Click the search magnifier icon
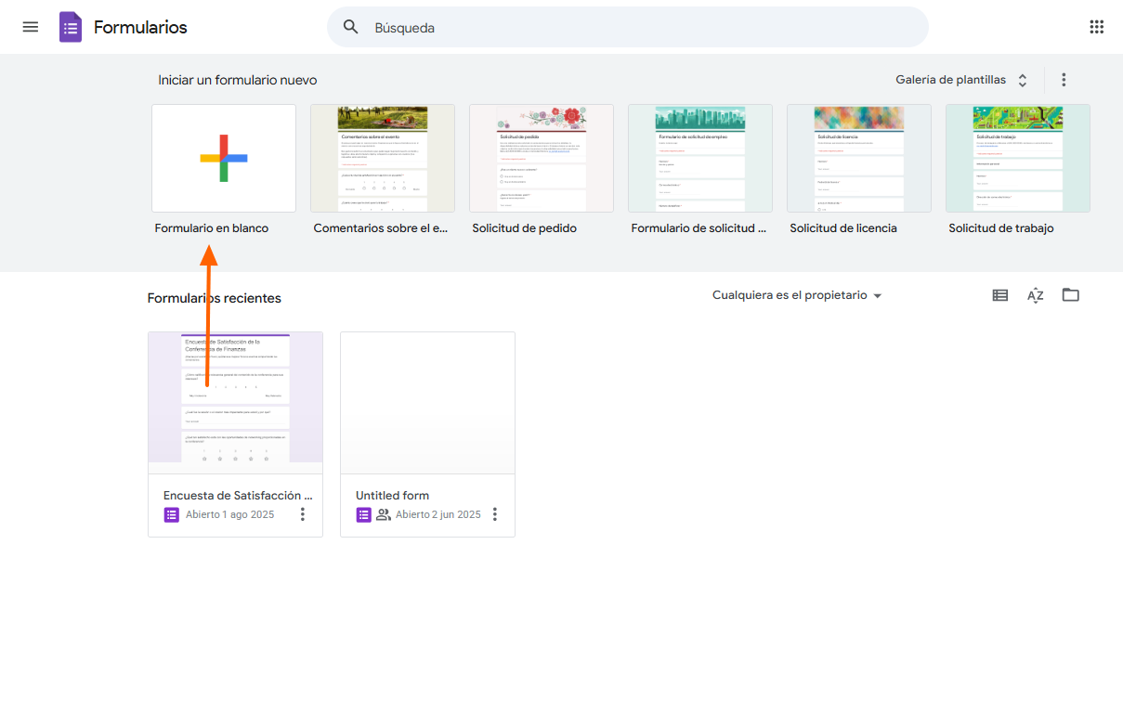This screenshot has width=1123, height=713. [350, 27]
